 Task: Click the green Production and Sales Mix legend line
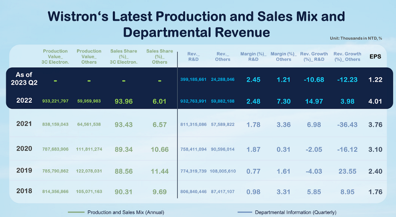(76, 212)
